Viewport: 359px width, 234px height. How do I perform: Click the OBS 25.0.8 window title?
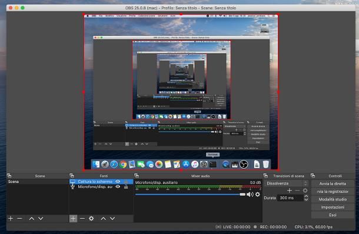[x=181, y=8]
